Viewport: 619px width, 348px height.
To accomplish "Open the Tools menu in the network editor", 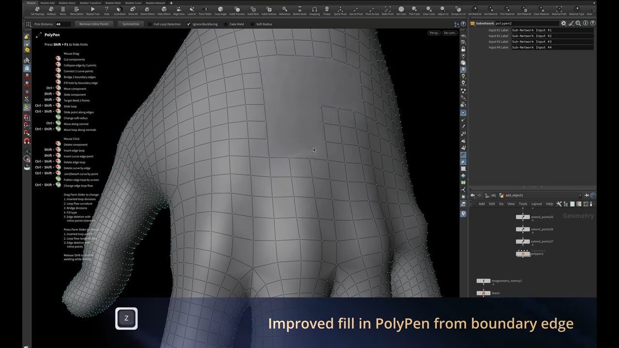I will [x=523, y=203].
